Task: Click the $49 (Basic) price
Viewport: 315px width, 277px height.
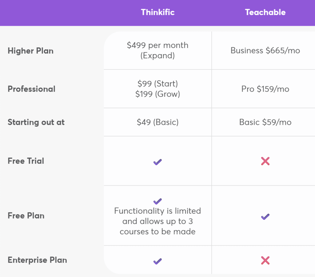Action: coord(158,122)
